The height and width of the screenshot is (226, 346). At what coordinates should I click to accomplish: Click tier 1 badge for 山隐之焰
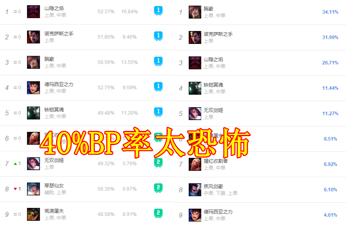pyautogui.click(x=158, y=11)
